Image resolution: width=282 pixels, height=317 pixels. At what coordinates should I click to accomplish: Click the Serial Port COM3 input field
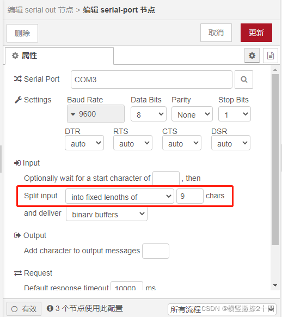tap(151, 80)
